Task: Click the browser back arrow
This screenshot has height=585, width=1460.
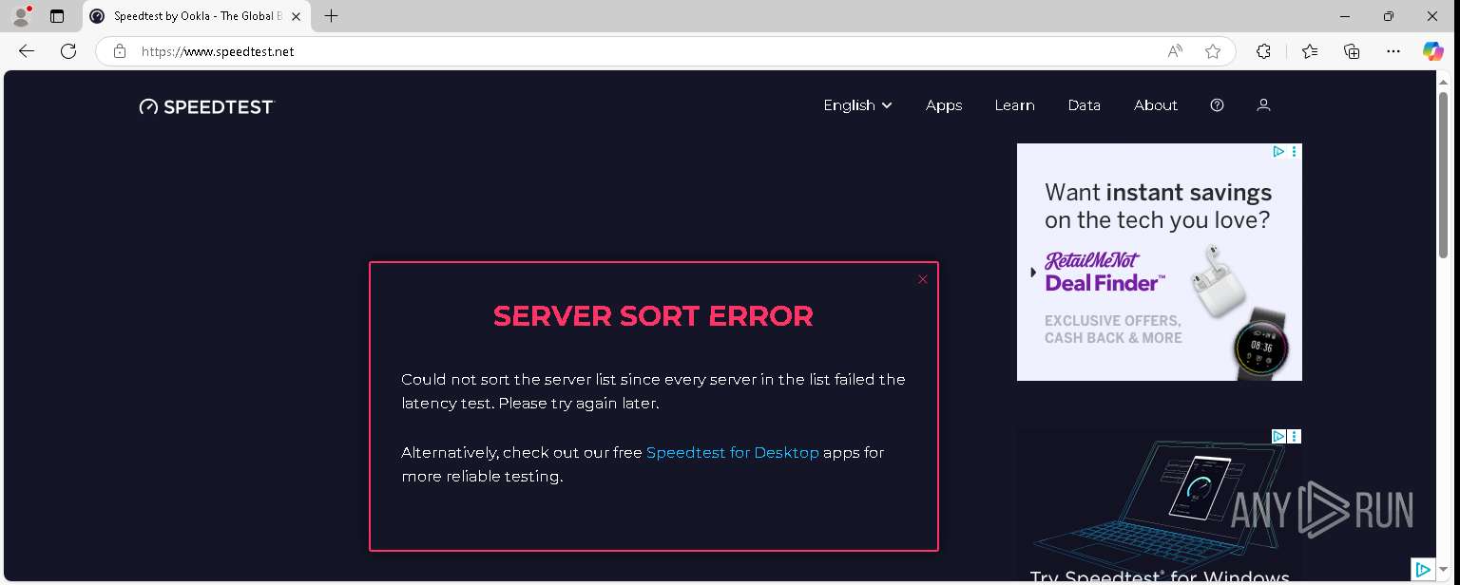Action: point(27,51)
